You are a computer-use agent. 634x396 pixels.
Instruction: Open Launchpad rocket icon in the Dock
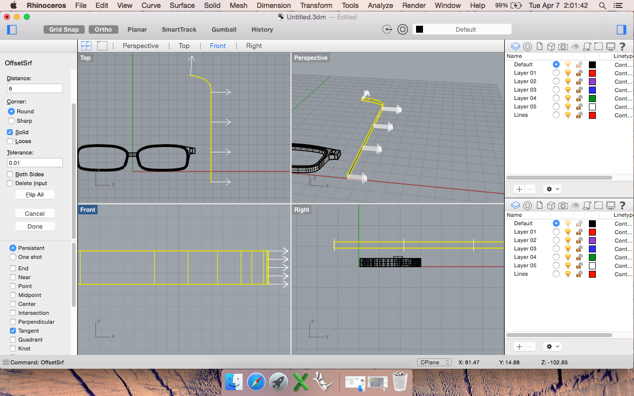(x=279, y=382)
